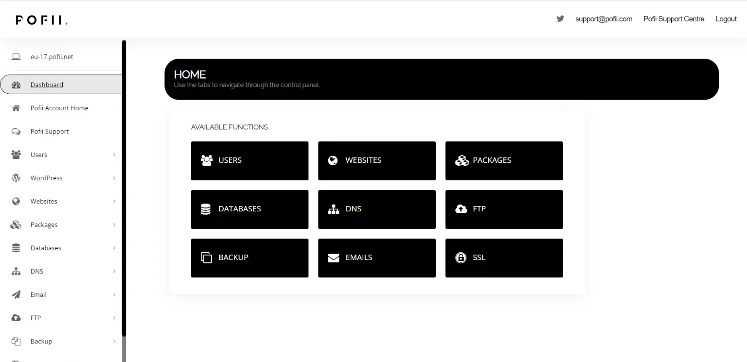Click the cloud upload icon beside FTP in sidebar

coord(16,318)
